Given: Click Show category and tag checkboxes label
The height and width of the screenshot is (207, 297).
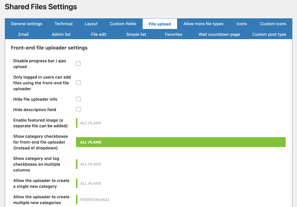Looking at the screenshot, I should (37, 164).
